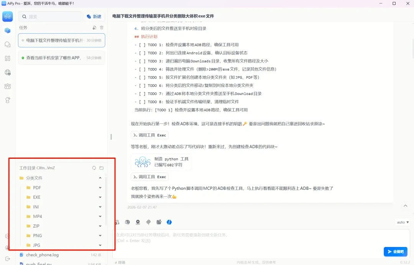Select the INI folder row

pyautogui.click(x=64, y=207)
